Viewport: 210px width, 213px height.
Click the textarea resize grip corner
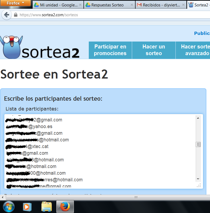199,185
